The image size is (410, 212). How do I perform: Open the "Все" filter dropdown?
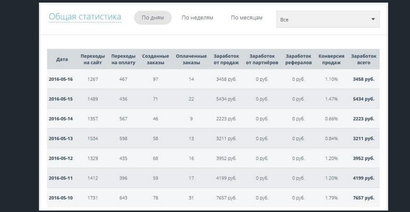[328, 19]
